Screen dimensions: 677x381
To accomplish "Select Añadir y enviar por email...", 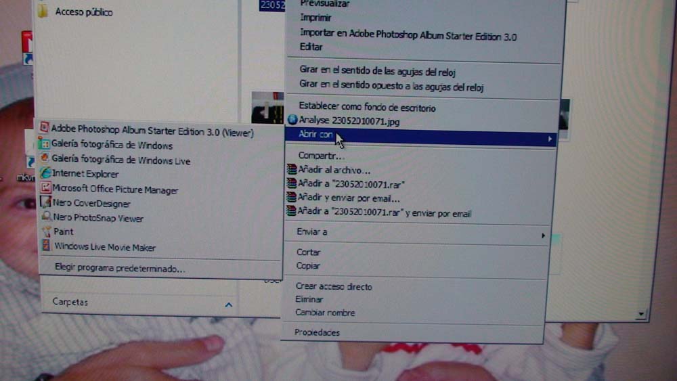I will pos(349,198).
